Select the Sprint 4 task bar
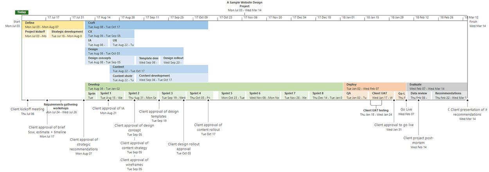The image size is (489, 172). tap(199, 95)
